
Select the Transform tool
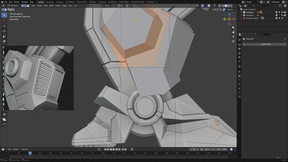[4, 41]
